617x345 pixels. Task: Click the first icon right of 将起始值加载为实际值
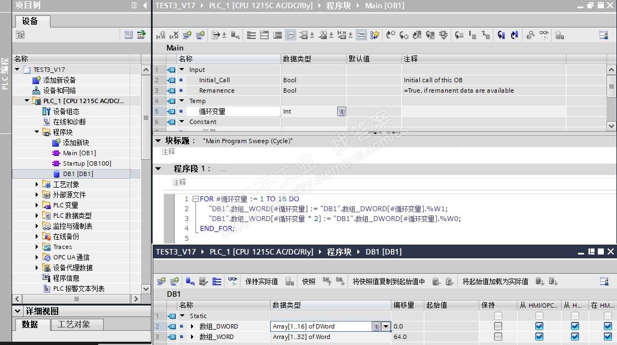point(540,281)
